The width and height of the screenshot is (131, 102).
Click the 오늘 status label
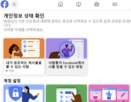tap(11, 71)
